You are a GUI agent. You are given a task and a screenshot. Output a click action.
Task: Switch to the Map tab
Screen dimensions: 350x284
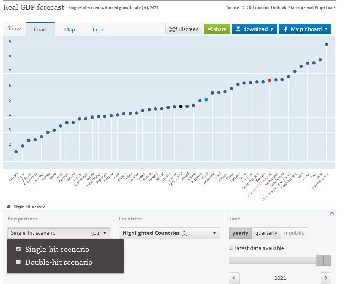(70, 29)
